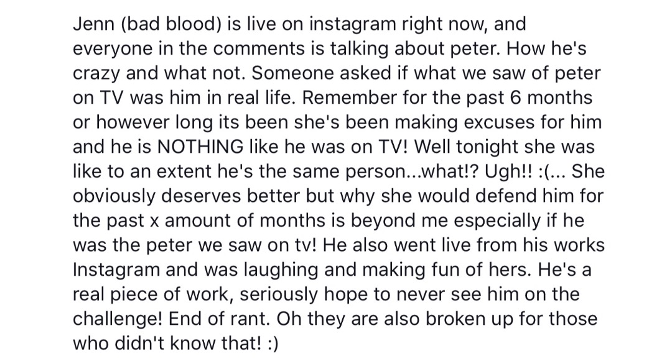This screenshot has height=364, width=672.
Task: Select the text "(bad blood)"
Action: 170,24
